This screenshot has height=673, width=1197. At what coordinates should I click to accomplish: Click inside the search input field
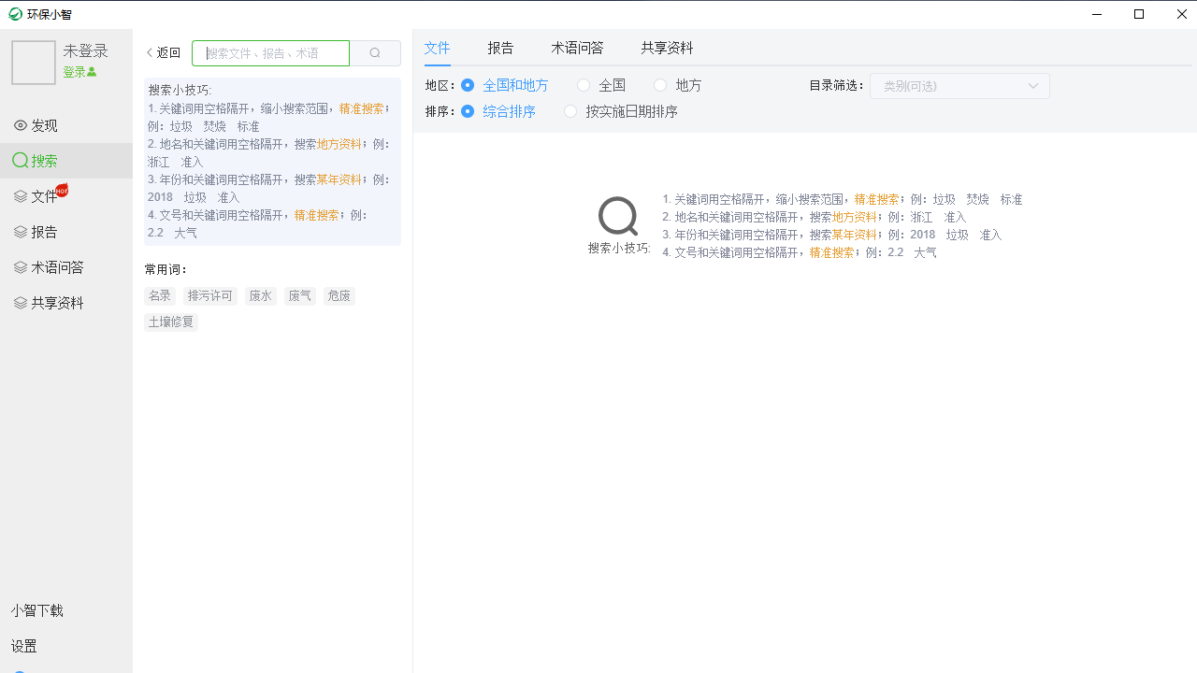tap(270, 53)
